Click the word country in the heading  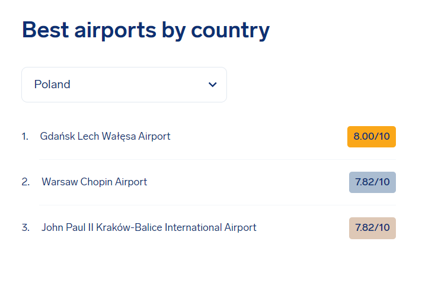(230, 31)
